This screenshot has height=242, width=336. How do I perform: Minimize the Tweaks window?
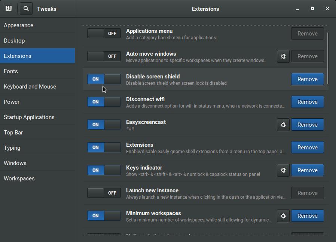coord(297,9)
